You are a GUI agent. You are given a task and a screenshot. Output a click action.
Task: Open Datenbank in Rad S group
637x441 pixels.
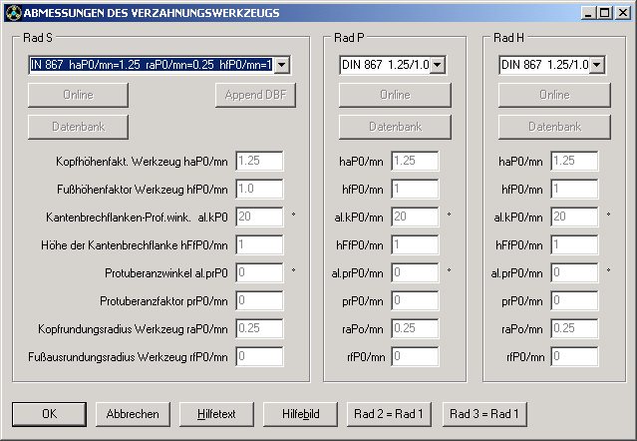pyautogui.click(x=78, y=127)
